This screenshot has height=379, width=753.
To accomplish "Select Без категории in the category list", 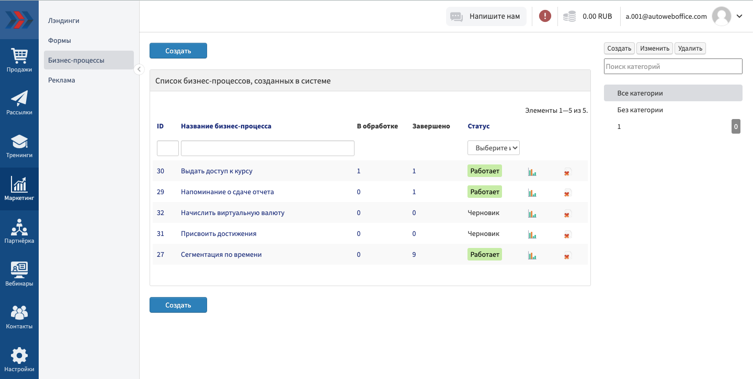I will pos(640,110).
